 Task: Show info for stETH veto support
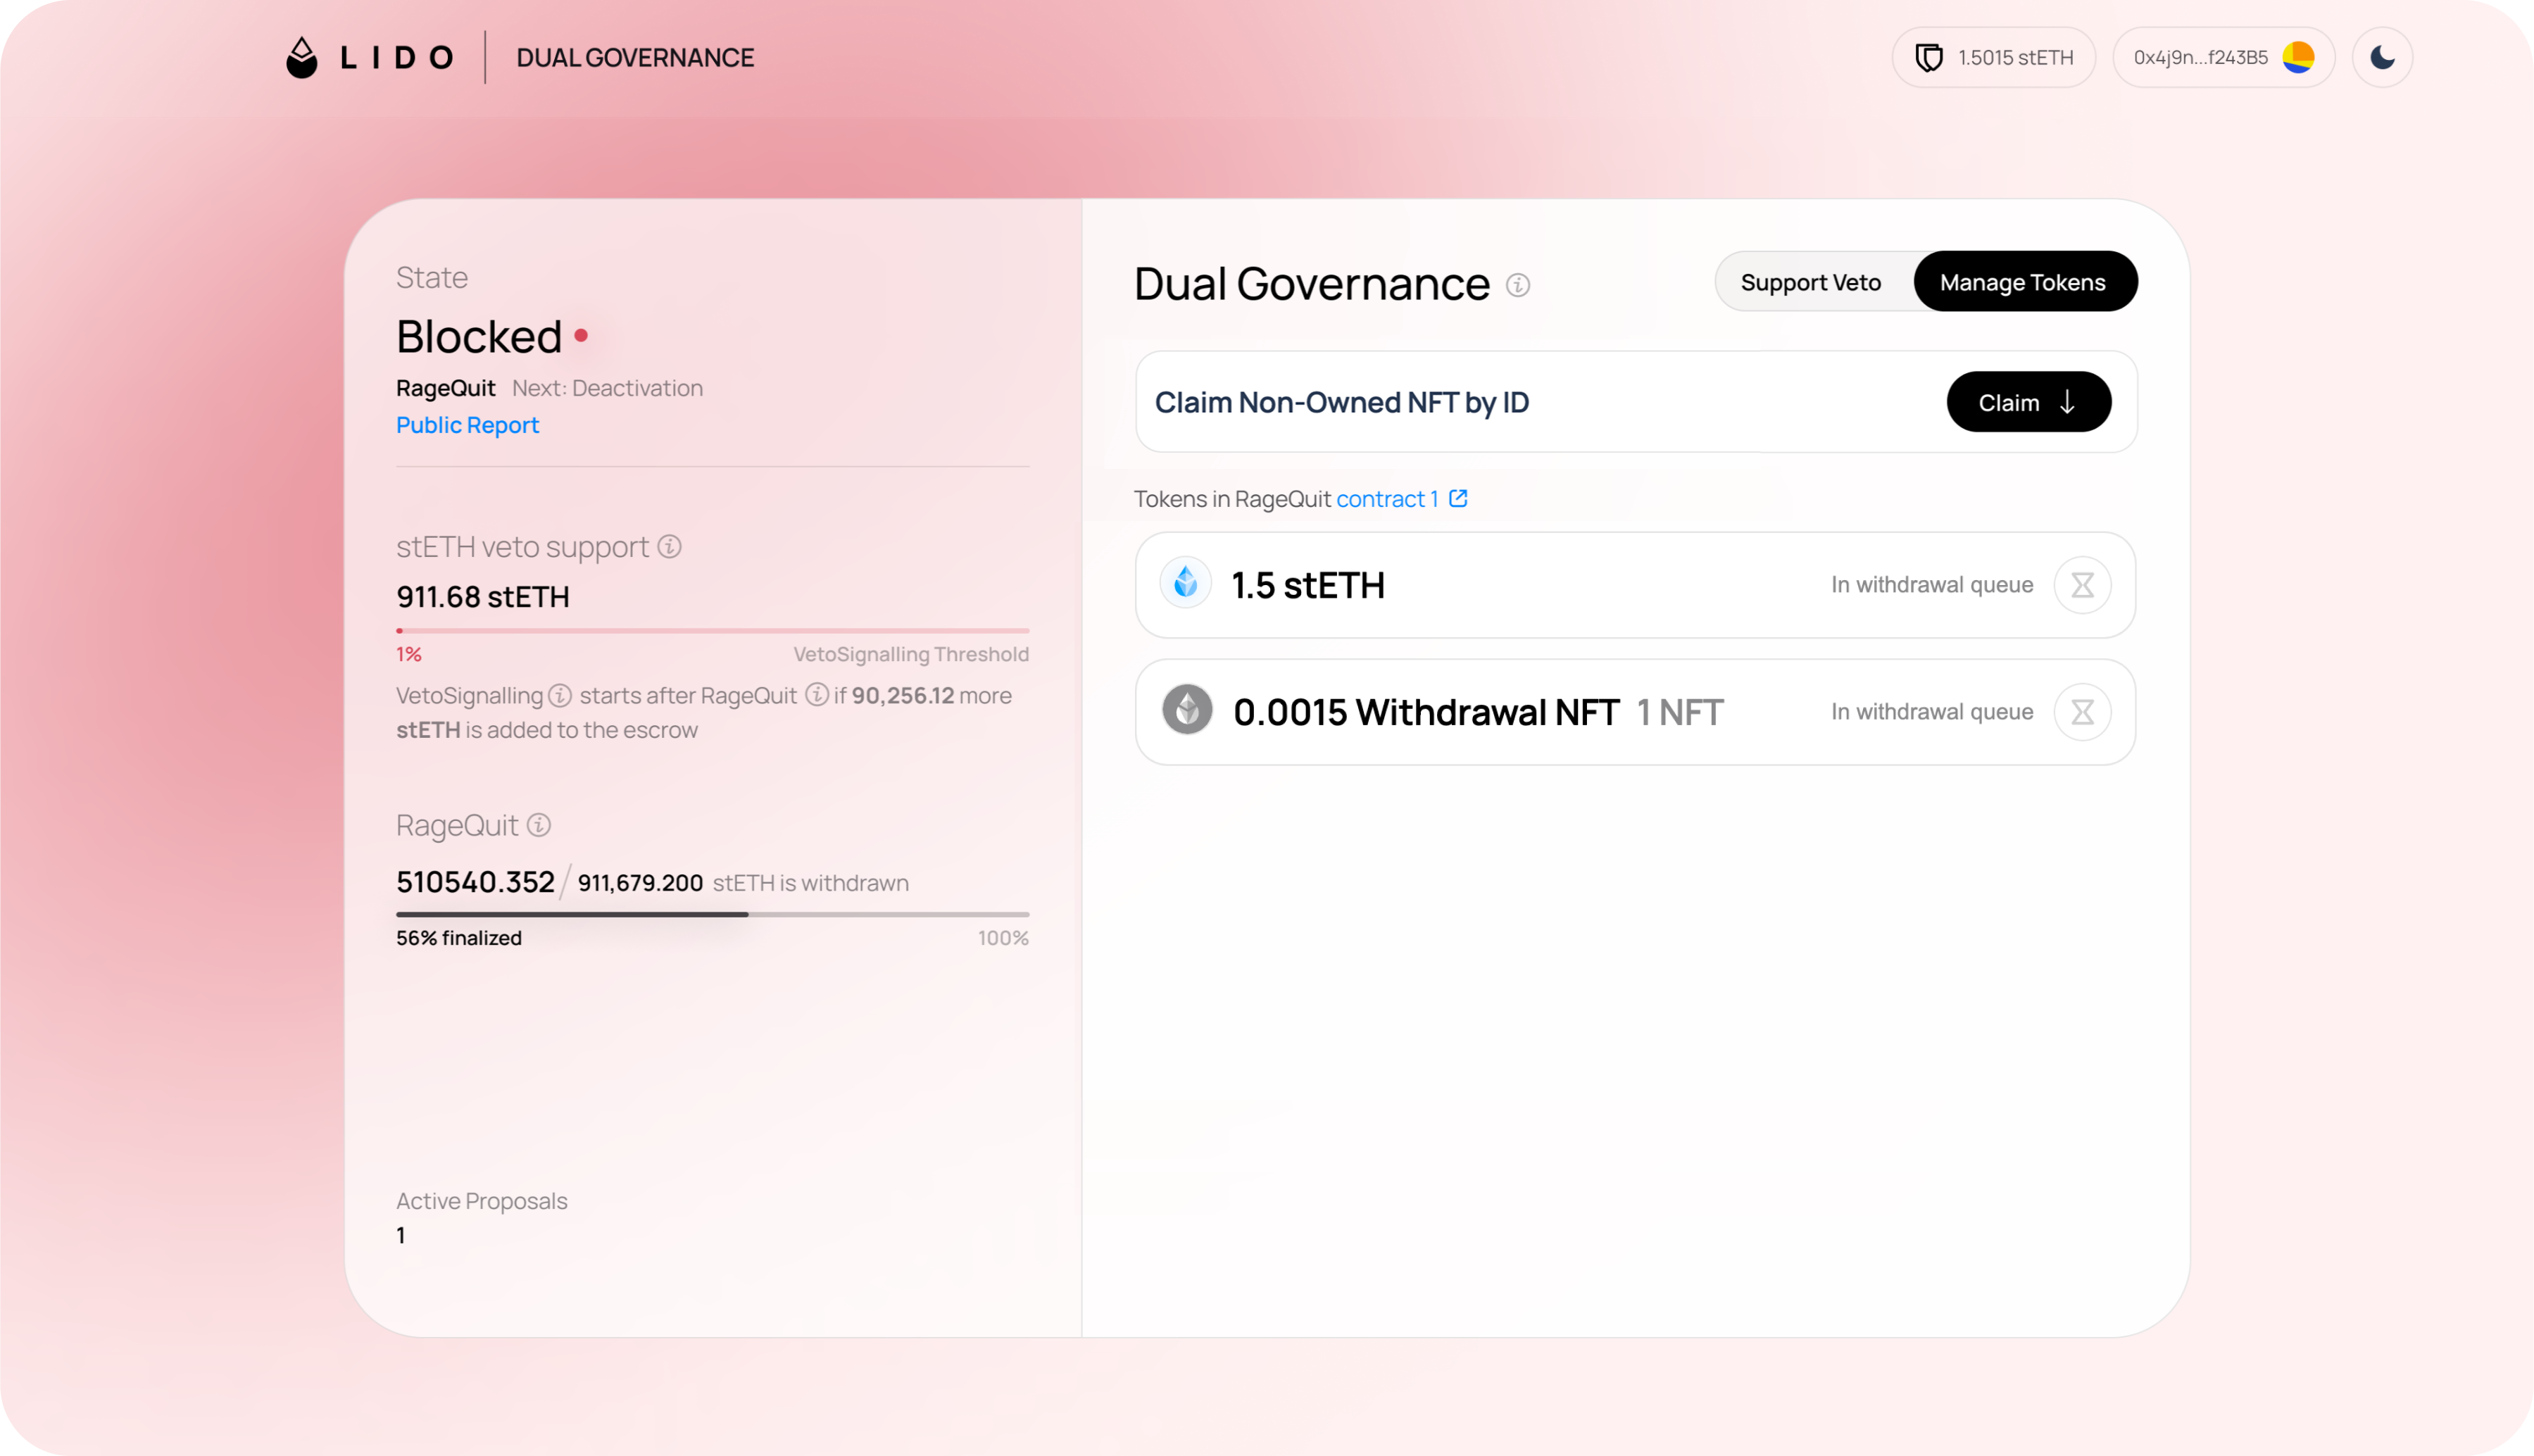tap(670, 546)
